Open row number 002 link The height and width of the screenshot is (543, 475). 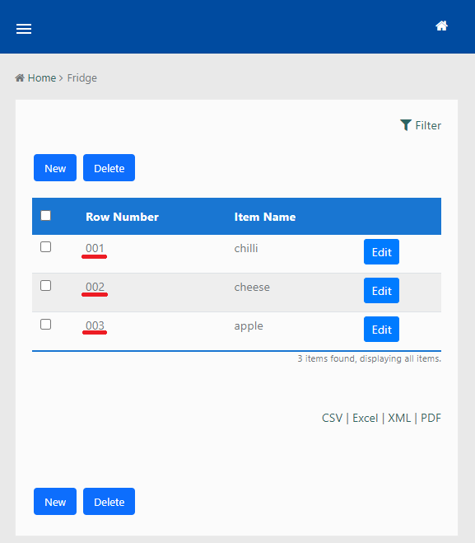[x=95, y=287]
